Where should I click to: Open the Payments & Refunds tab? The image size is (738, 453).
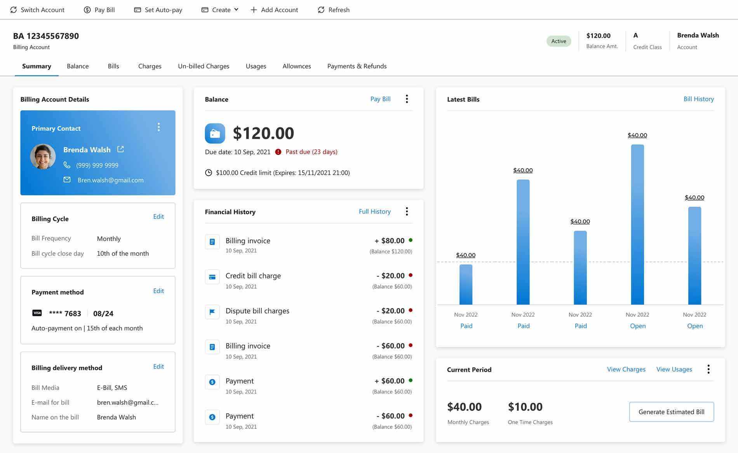point(357,66)
